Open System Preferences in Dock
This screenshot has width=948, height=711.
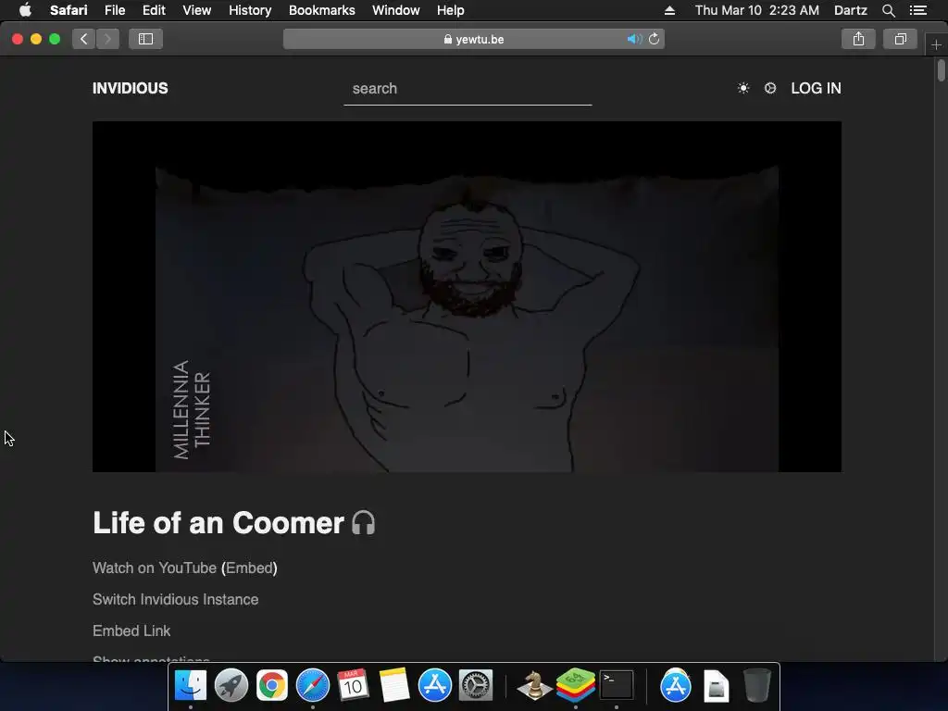pyautogui.click(x=476, y=685)
